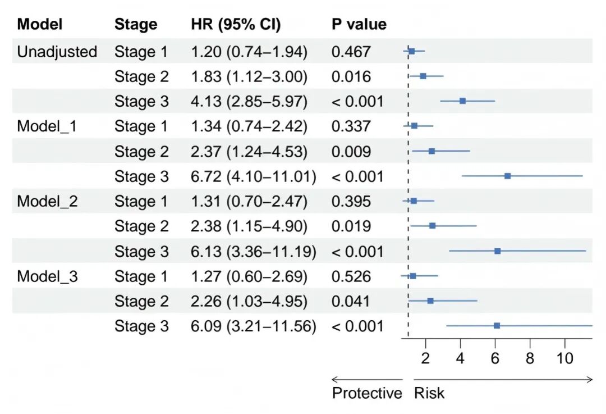606x414 pixels.
Task: Click the Unadjusted Stage 3 square marker
Action: 462,101
